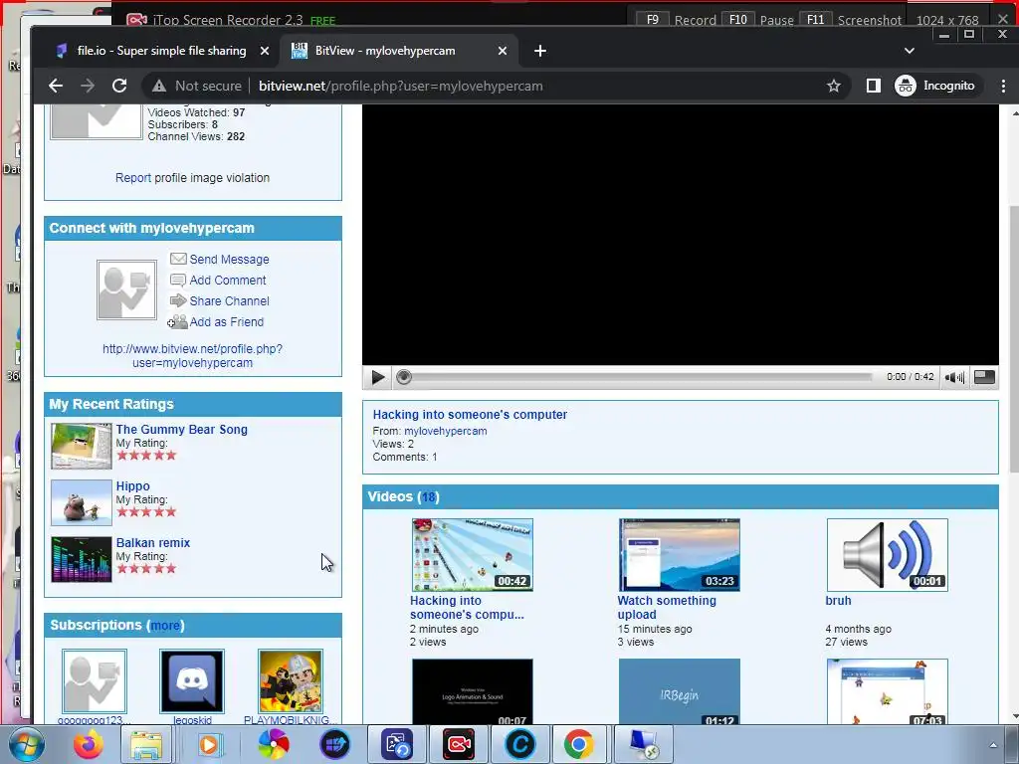Image resolution: width=1019 pixels, height=764 pixels.
Task: Click Add Comment link
Action: [228, 280]
